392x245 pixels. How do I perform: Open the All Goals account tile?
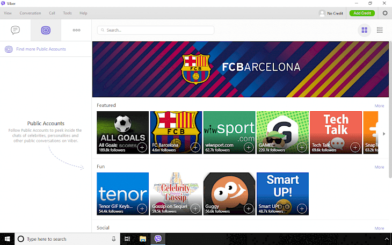(x=123, y=133)
